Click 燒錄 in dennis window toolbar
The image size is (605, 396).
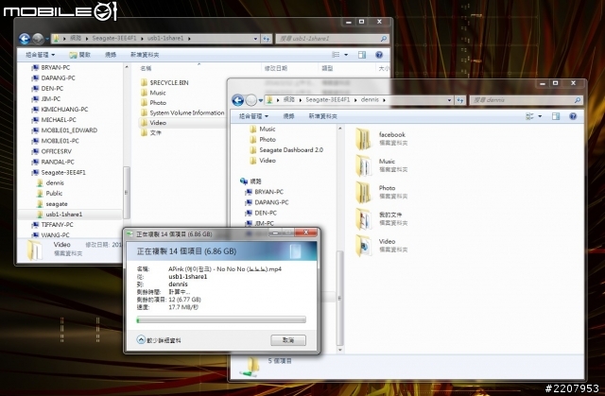[x=288, y=116]
